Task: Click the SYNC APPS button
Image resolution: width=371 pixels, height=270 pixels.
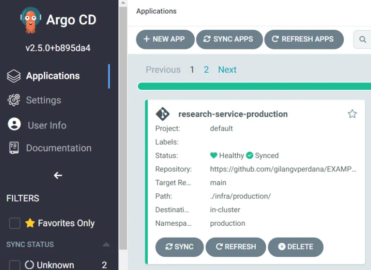Action: [229, 39]
